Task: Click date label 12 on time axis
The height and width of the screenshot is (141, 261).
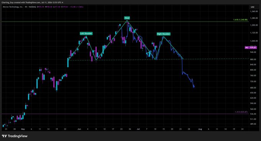Action: click(x=104, y=129)
